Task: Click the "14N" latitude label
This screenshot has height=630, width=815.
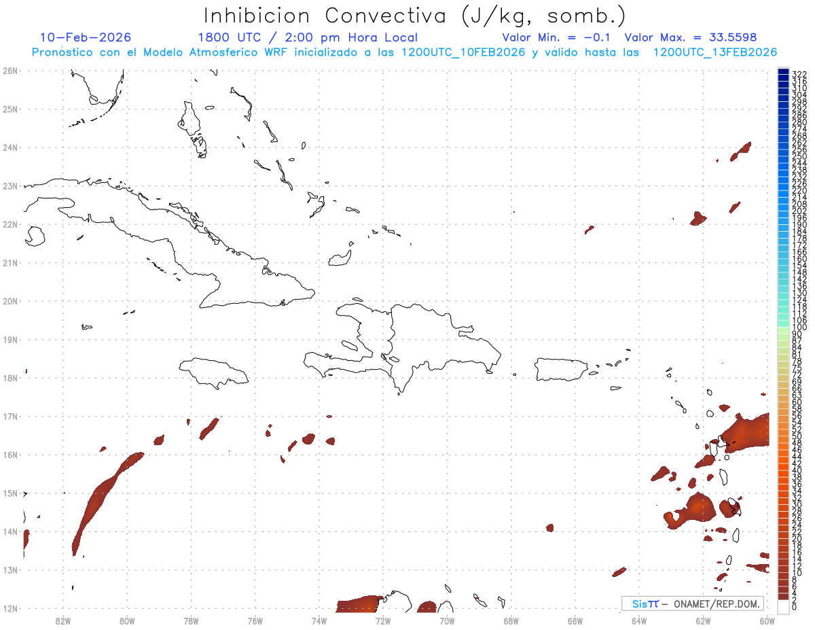Action: pyautogui.click(x=10, y=531)
